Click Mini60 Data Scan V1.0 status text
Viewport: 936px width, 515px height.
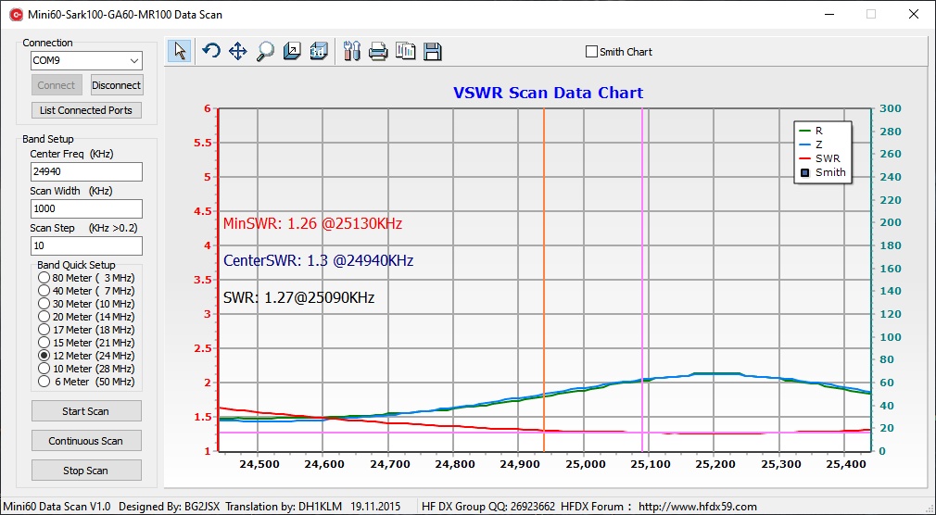pos(57,507)
